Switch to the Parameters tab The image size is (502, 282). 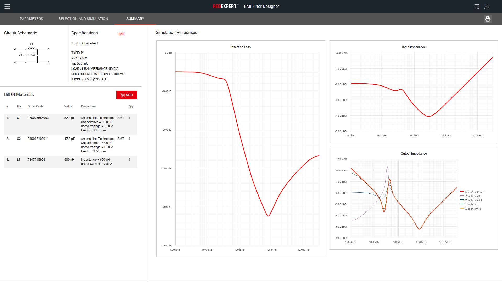tap(31, 19)
